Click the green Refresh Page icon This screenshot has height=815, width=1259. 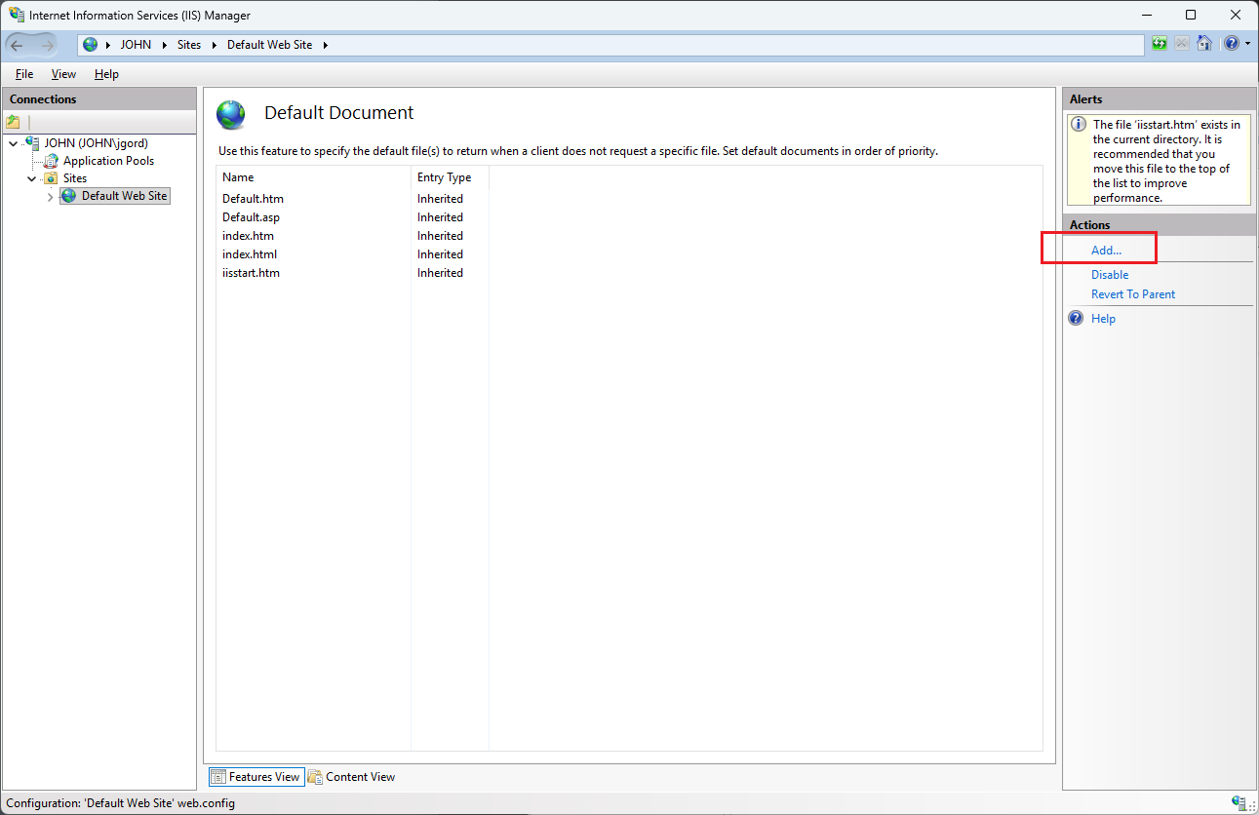pos(1160,44)
